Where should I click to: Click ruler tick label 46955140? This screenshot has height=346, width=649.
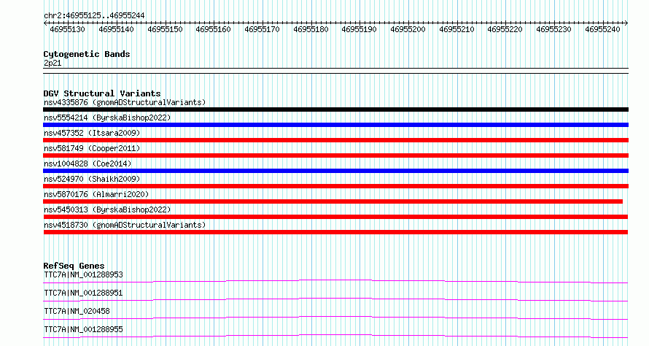pyautogui.click(x=116, y=29)
